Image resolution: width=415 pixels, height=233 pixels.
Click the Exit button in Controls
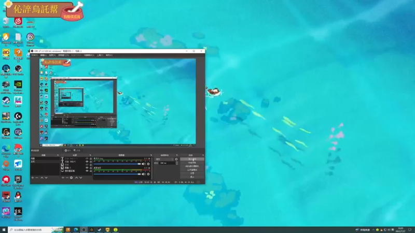point(192,177)
